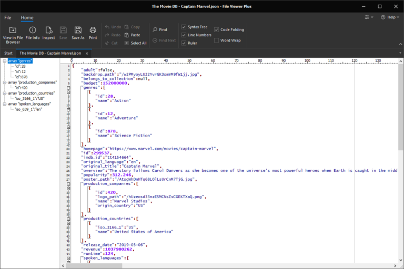Click the Save icon
Screen dimensions: 404x269
63,33
